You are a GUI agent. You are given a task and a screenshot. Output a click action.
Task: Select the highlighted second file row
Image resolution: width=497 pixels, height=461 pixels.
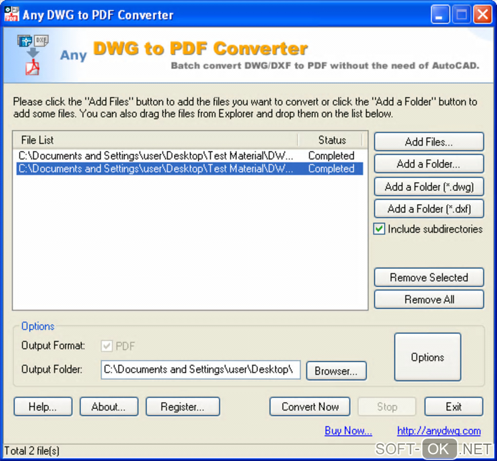[x=190, y=168]
